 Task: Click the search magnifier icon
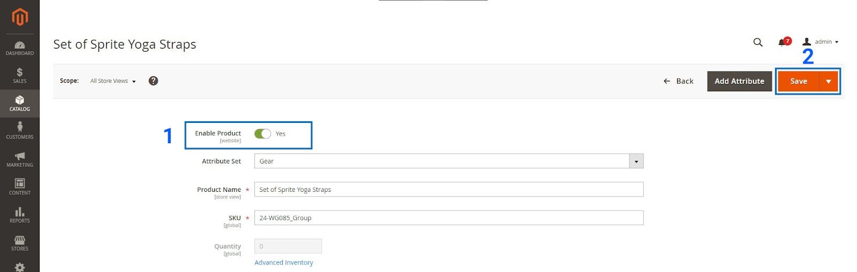[758, 42]
